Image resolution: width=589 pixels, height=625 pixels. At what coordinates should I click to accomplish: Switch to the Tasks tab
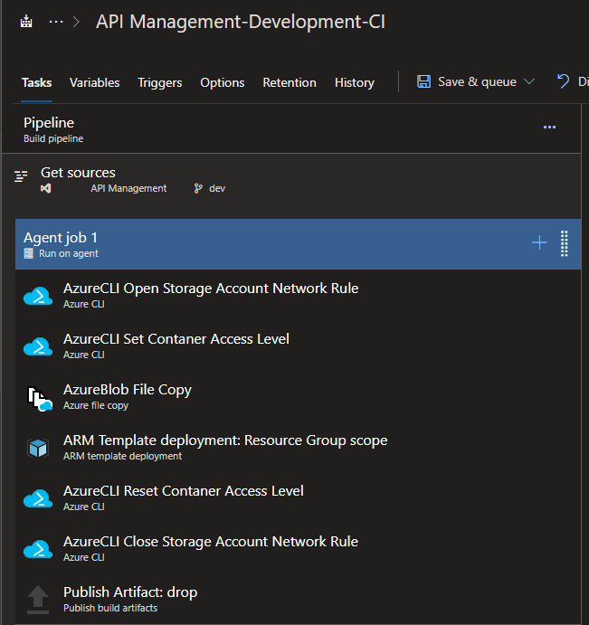(x=37, y=82)
